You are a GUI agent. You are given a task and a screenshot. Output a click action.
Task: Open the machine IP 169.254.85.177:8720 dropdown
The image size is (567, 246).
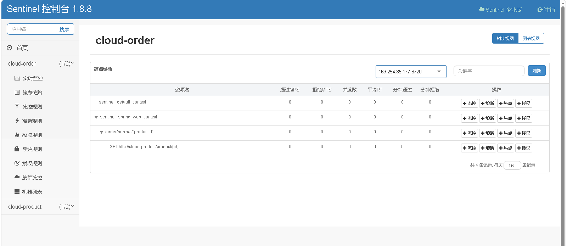click(x=411, y=72)
